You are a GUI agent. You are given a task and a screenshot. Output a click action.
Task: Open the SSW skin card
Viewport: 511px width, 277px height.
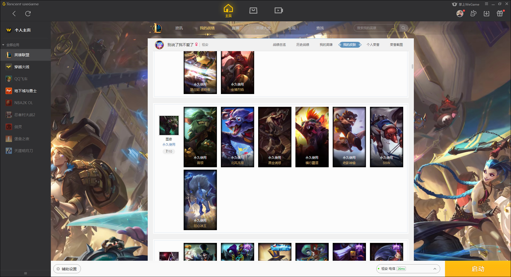386,137
